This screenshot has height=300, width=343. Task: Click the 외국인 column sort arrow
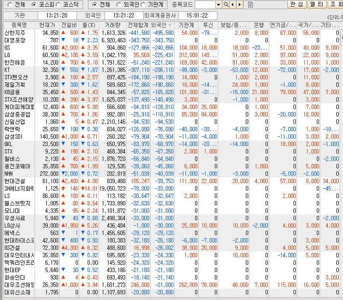click(x=170, y=26)
